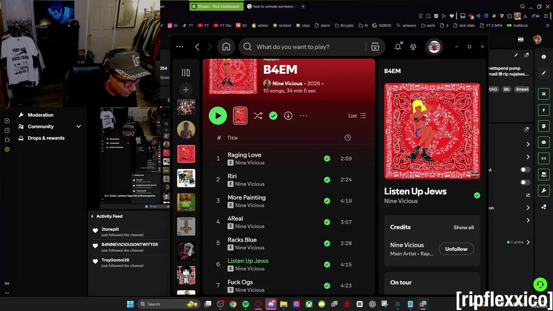Open Spotify What's New notifications bell
Image resolution: width=553 pixels, height=311 pixels.
point(398,47)
